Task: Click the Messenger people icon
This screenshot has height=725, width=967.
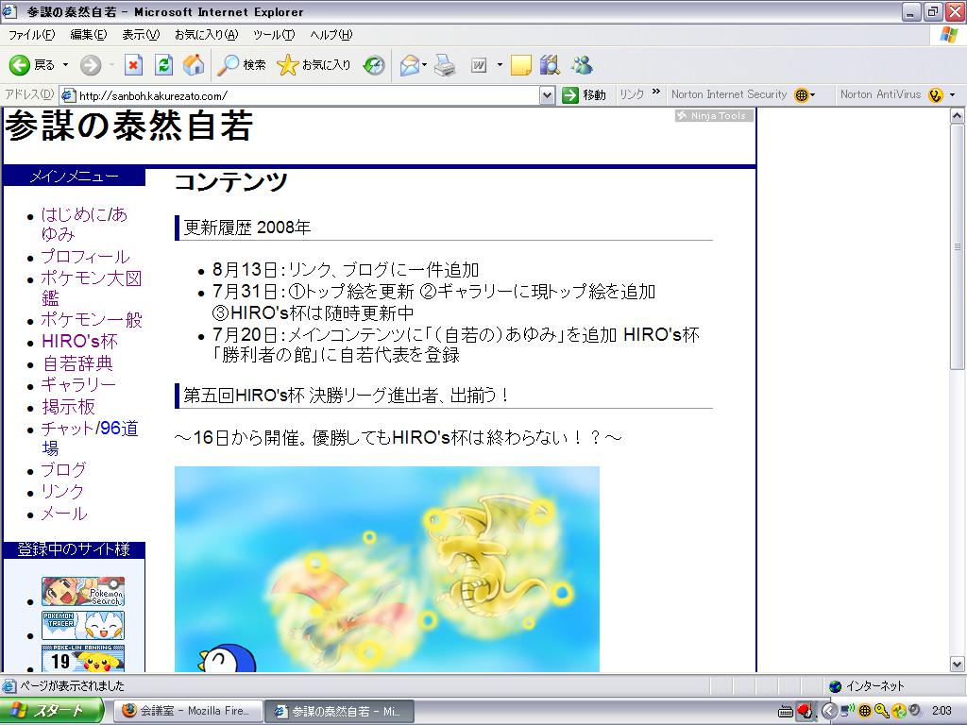Action: [582, 65]
